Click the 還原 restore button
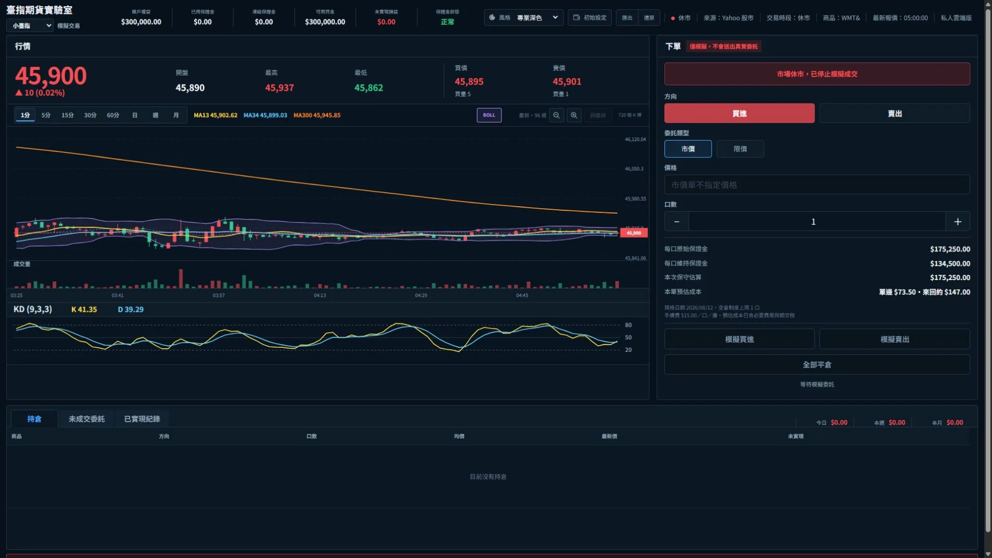Image resolution: width=992 pixels, height=558 pixels. [x=649, y=18]
